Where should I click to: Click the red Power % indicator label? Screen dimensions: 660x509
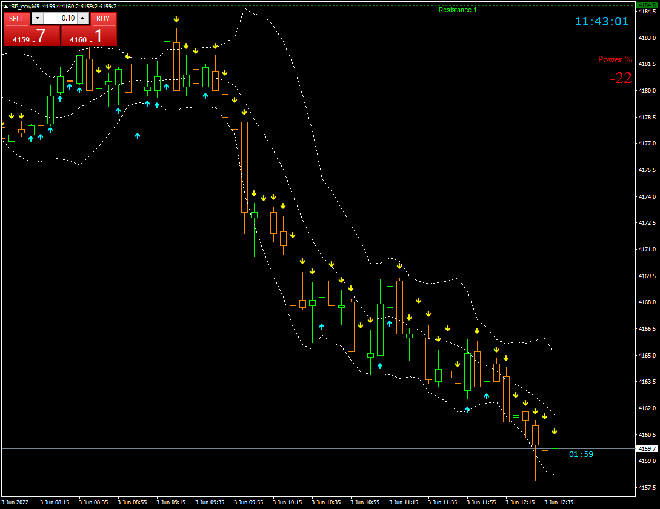pyautogui.click(x=614, y=59)
